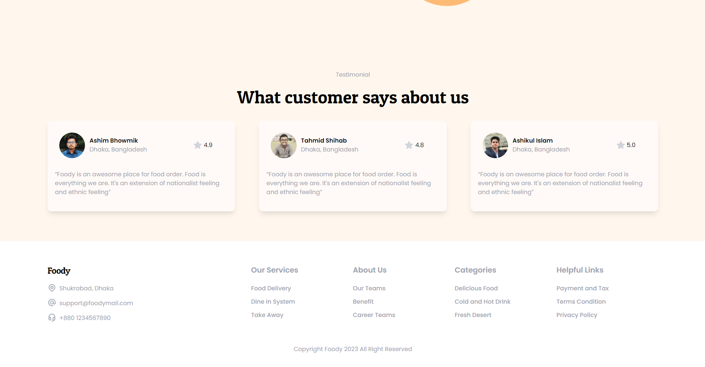This screenshot has height=367, width=705.
Task: Click the location pin icon beside Shukrabad
Action: (x=52, y=288)
